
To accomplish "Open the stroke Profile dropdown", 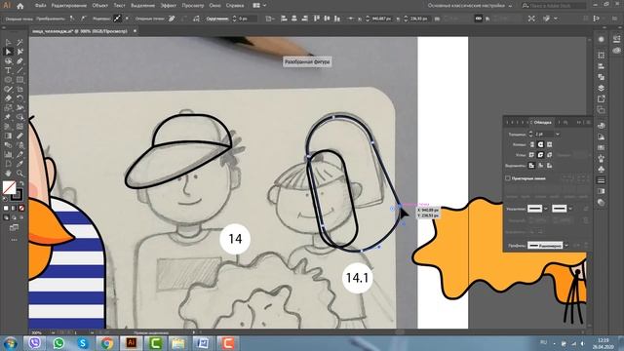I will [x=566, y=246].
